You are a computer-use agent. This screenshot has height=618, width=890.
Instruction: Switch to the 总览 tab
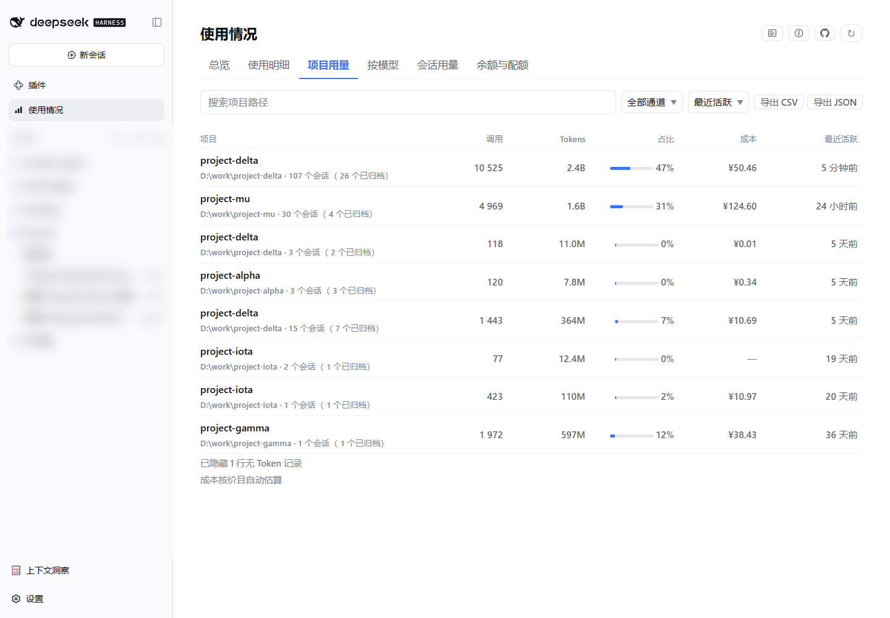click(219, 65)
